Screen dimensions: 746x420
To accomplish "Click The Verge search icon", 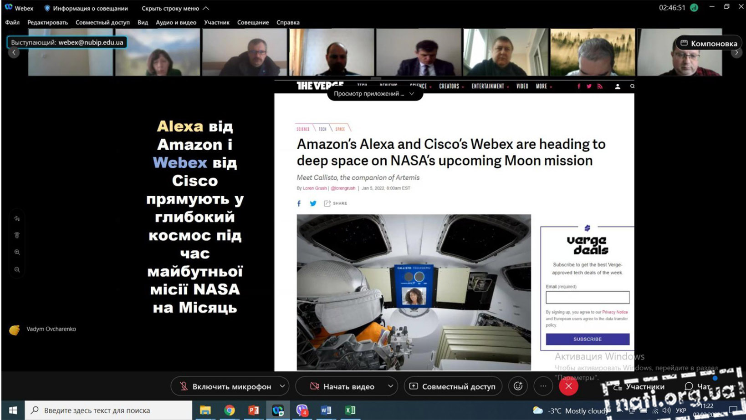I will tap(632, 86).
